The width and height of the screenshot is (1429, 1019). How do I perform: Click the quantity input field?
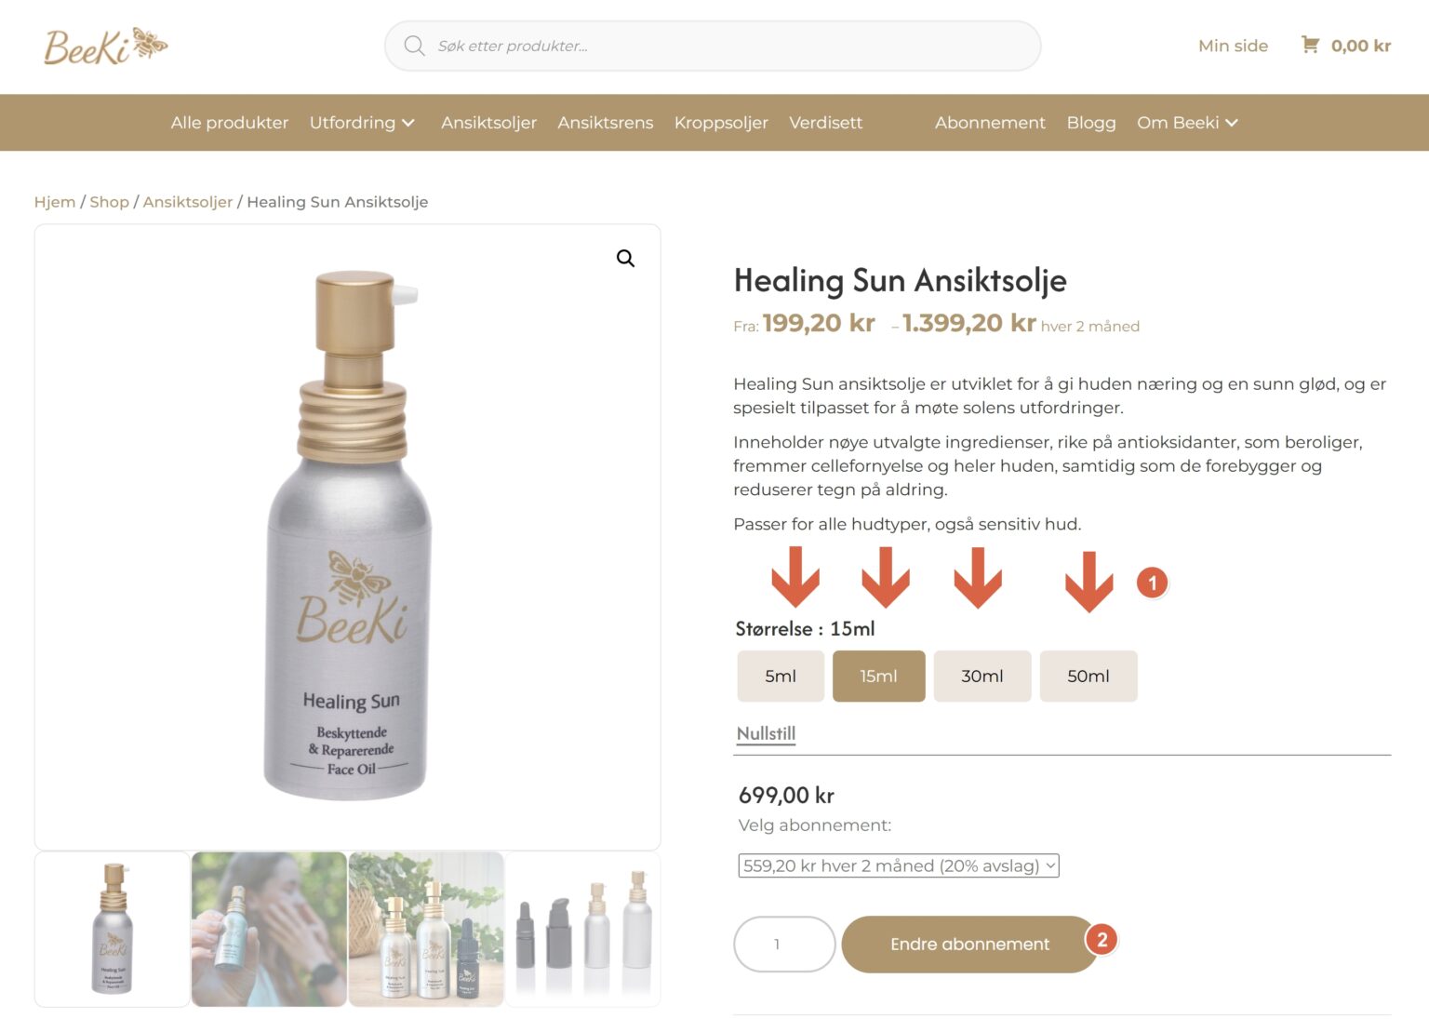point(784,945)
